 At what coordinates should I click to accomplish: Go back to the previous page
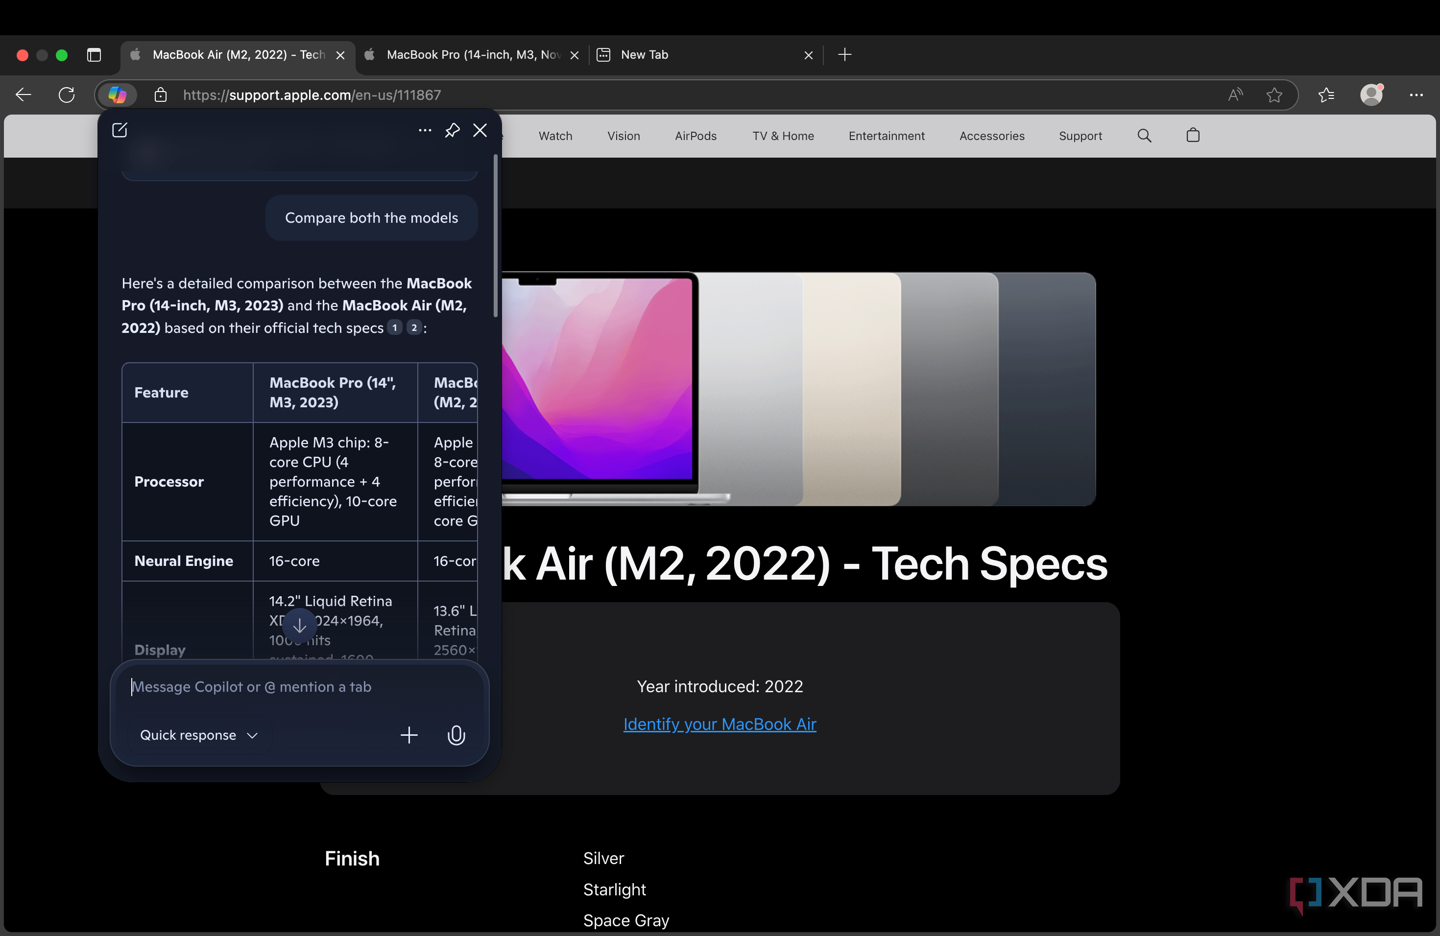point(24,95)
